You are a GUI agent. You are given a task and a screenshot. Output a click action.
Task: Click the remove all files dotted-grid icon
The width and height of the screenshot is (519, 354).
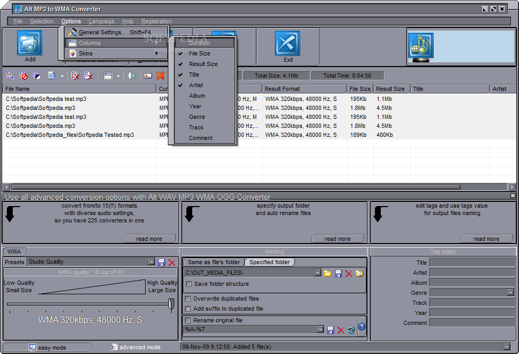88,76
